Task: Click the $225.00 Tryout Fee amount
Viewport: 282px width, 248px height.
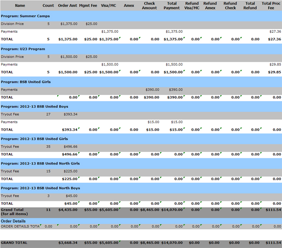Action: coord(70,171)
